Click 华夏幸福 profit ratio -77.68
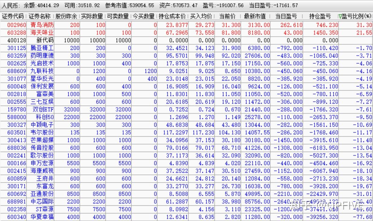373x221 pixels. [x=362, y=217]
